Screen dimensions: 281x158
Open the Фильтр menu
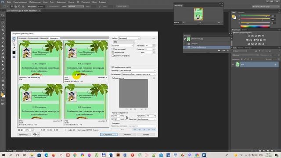point(71,2)
